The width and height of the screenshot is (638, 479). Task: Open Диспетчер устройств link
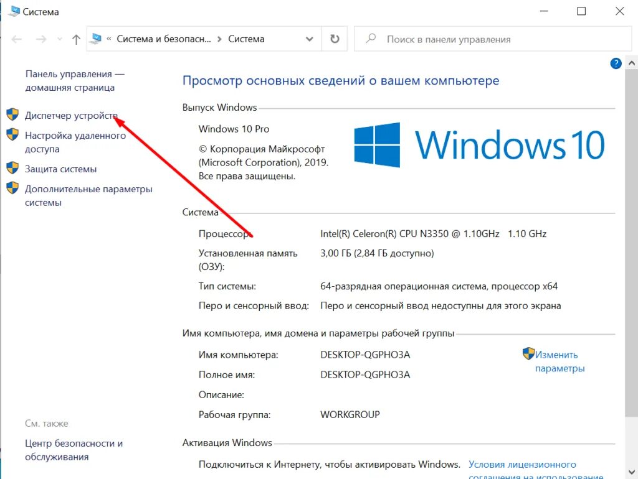(x=71, y=115)
